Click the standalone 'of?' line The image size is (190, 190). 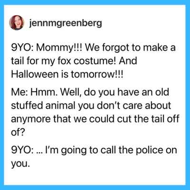point(18,132)
